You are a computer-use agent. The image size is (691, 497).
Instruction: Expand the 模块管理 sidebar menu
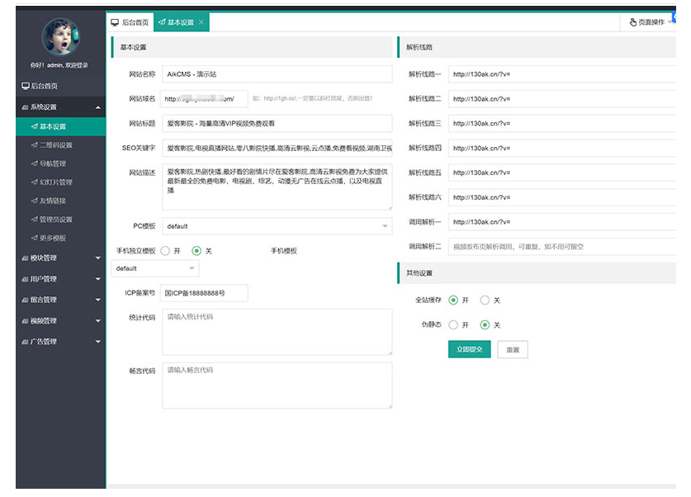point(60,258)
